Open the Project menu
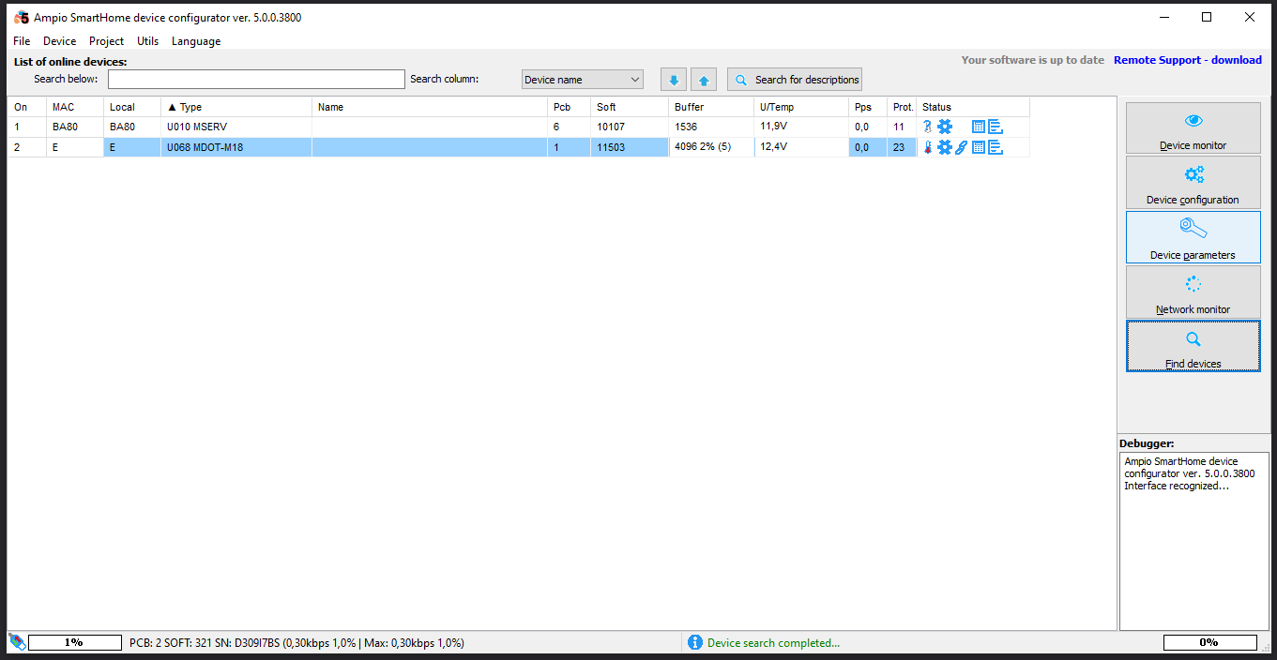The width and height of the screenshot is (1277, 660). [x=107, y=41]
